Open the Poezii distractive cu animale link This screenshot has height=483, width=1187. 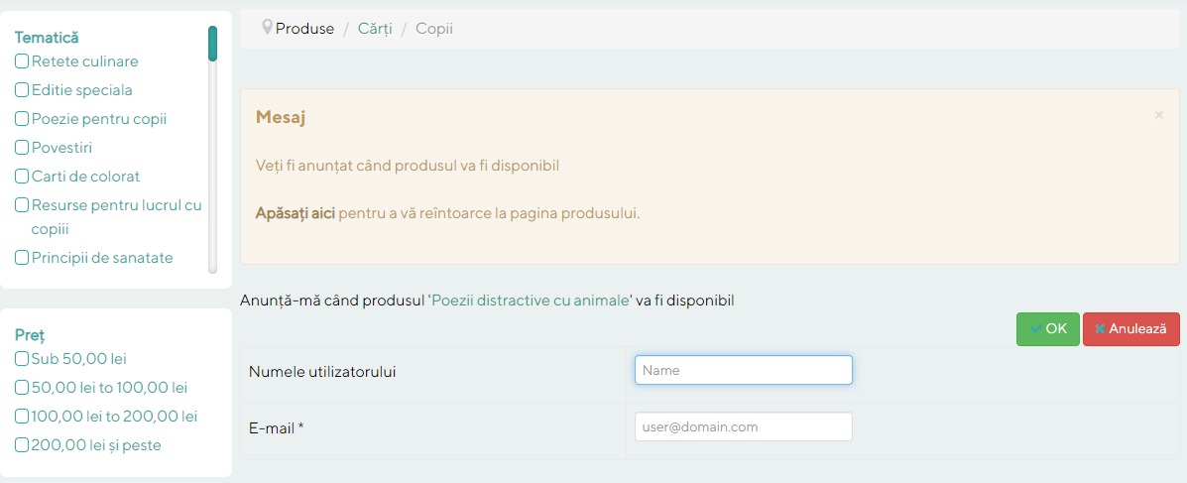pos(531,300)
